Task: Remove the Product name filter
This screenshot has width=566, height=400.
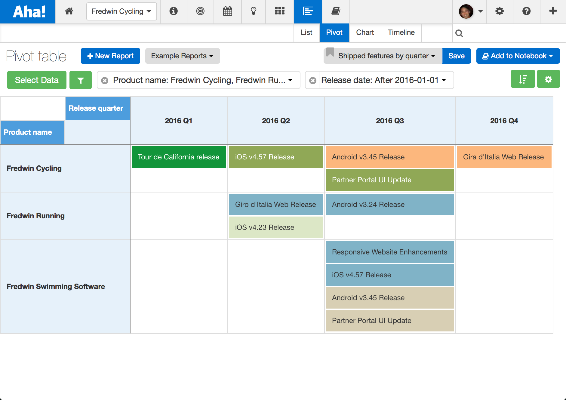Action: pos(105,80)
